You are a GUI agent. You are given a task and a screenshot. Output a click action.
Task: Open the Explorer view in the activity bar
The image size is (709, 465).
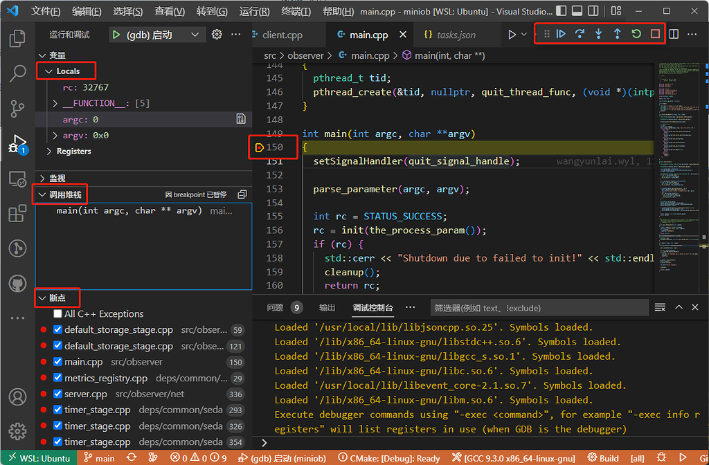17,39
